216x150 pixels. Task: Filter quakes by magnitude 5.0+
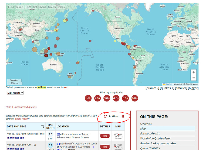125,98
